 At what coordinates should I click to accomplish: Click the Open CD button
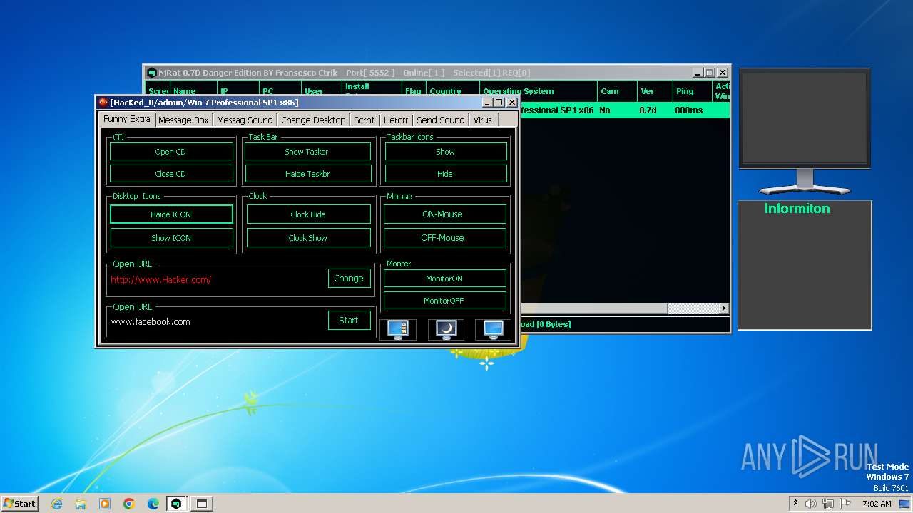point(171,152)
